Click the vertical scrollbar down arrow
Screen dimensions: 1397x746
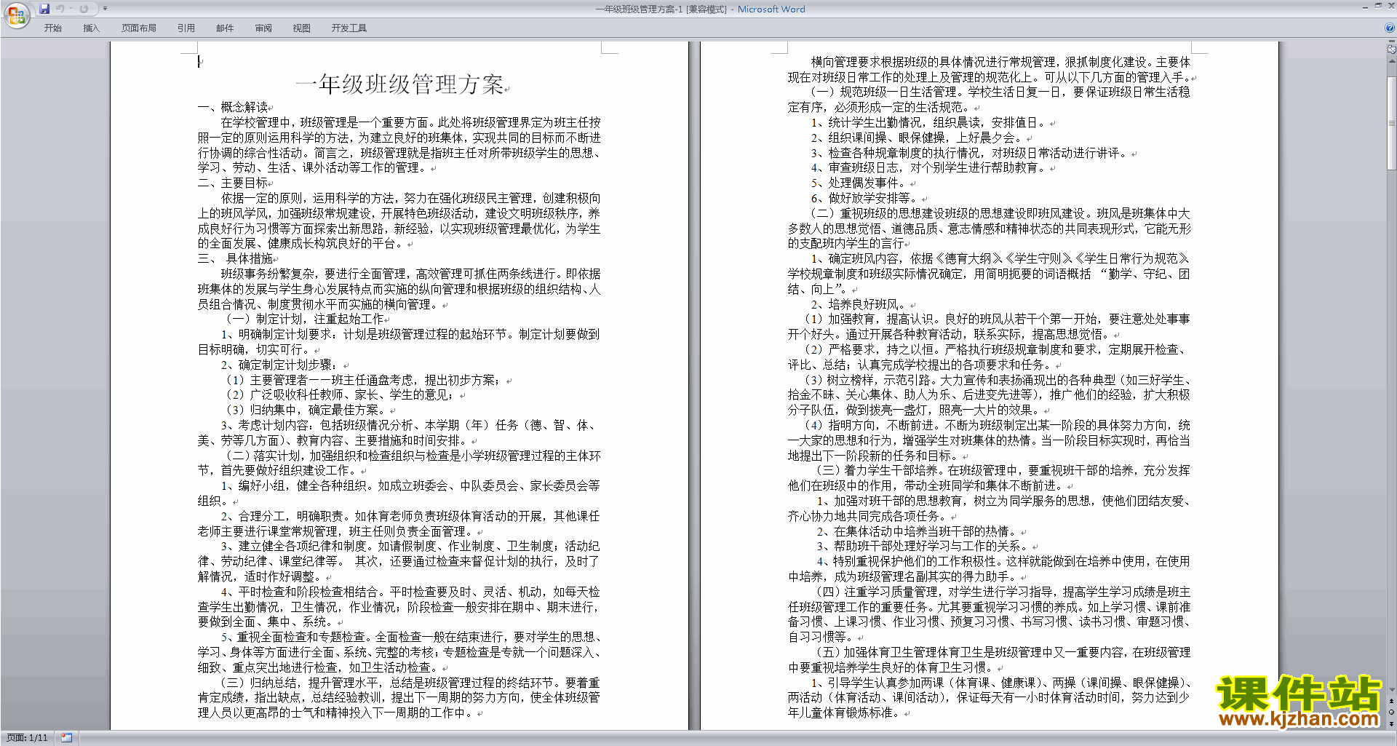pos(1392,690)
